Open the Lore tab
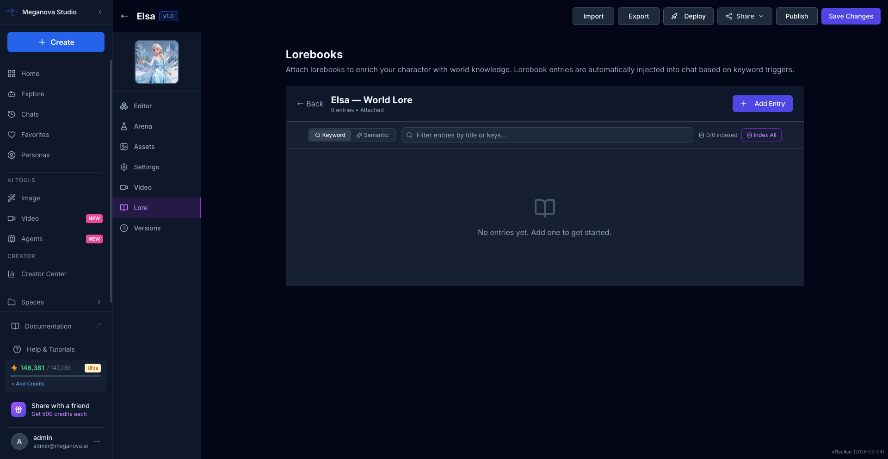 141,208
